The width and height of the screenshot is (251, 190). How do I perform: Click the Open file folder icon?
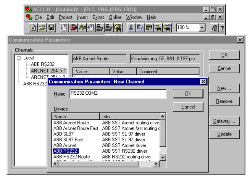click(42, 28)
